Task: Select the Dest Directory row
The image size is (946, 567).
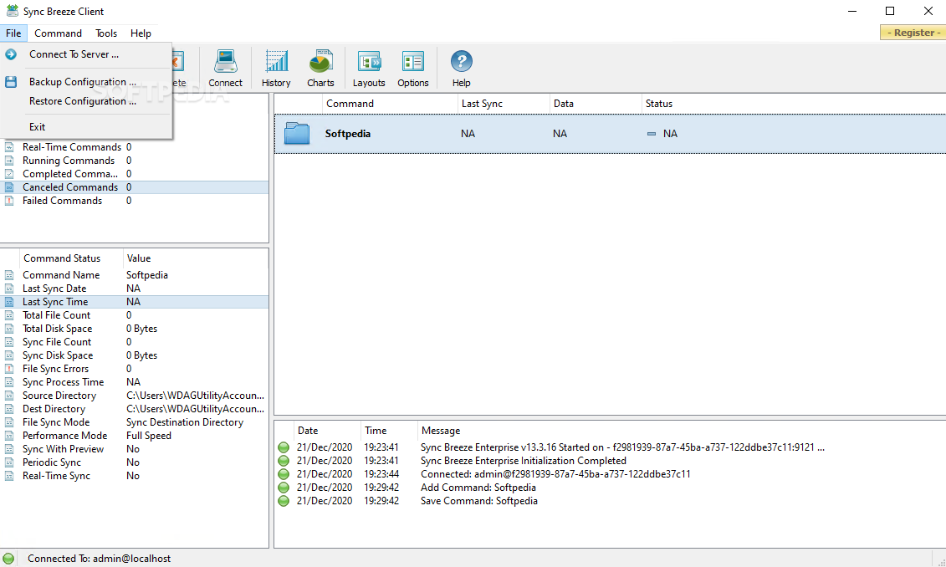Action: point(135,409)
